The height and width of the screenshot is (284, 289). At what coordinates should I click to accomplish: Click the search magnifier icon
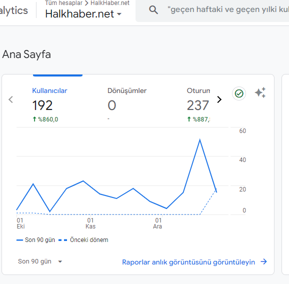click(x=153, y=10)
